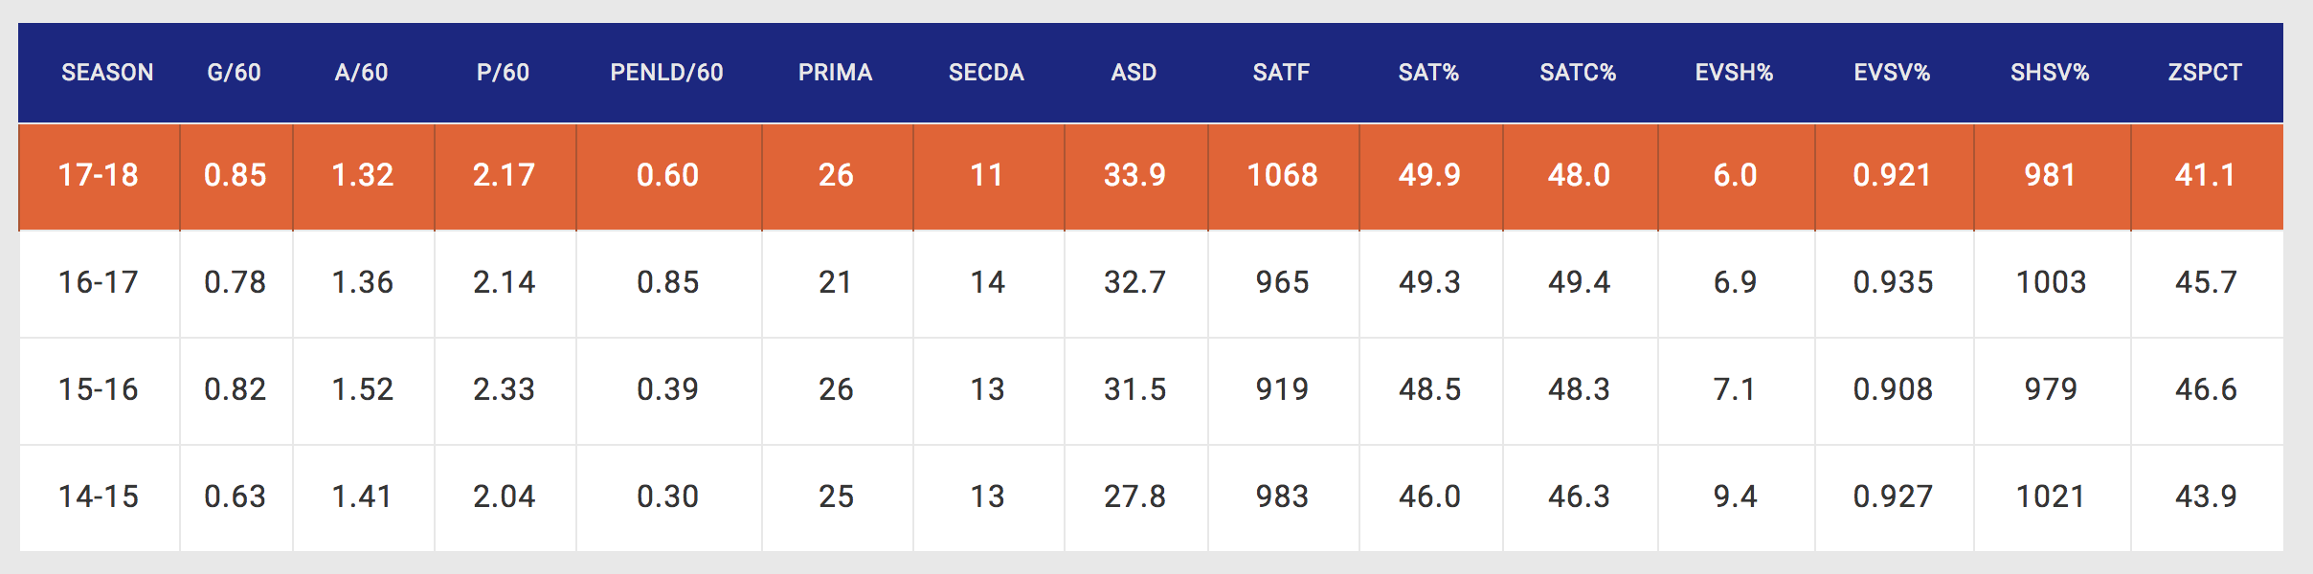Select the 15-16 season row label

coord(99,389)
